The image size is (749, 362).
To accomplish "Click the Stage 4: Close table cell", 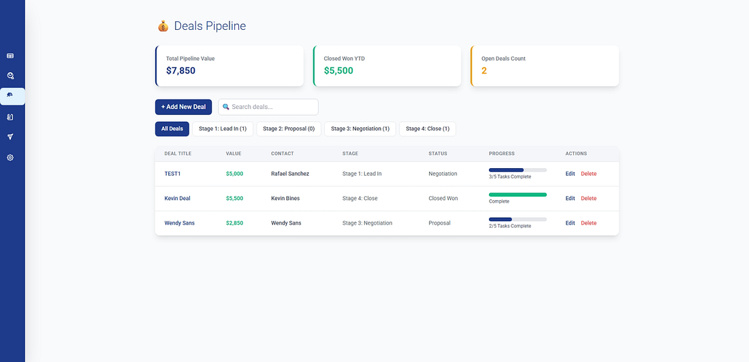I will (x=360, y=198).
